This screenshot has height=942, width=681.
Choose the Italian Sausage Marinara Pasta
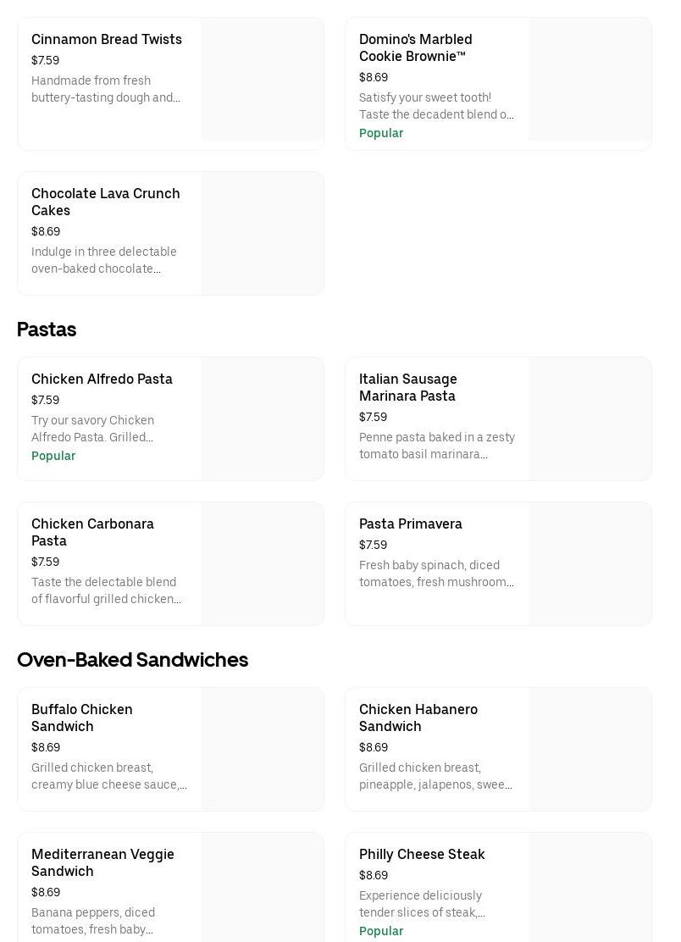pyautogui.click(x=407, y=387)
